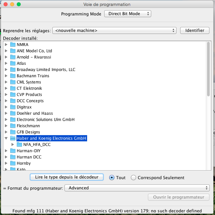Select the Correspond Seulement radio button
The width and height of the screenshot is (215, 215).
click(133, 178)
